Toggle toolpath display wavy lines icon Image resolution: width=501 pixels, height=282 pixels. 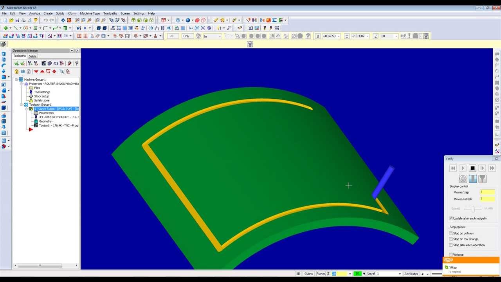tap(23, 71)
